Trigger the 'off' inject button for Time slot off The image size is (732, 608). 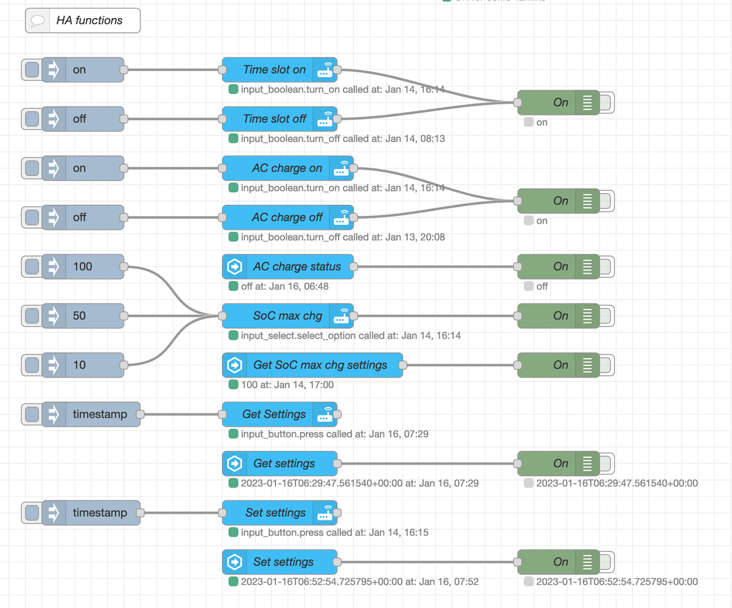pos(32,119)
